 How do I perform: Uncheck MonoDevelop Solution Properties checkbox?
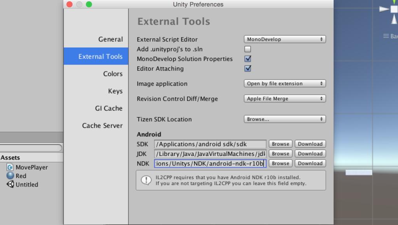pyautogui.click(x=248, y=59)
